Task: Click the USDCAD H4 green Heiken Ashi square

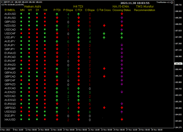Action: coord(45,29)
